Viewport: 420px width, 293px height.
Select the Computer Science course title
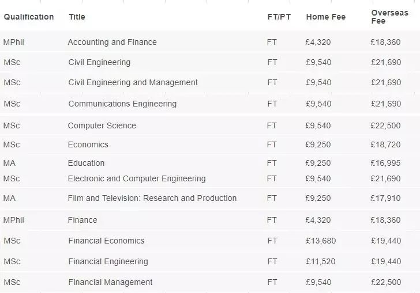point(102,125)
